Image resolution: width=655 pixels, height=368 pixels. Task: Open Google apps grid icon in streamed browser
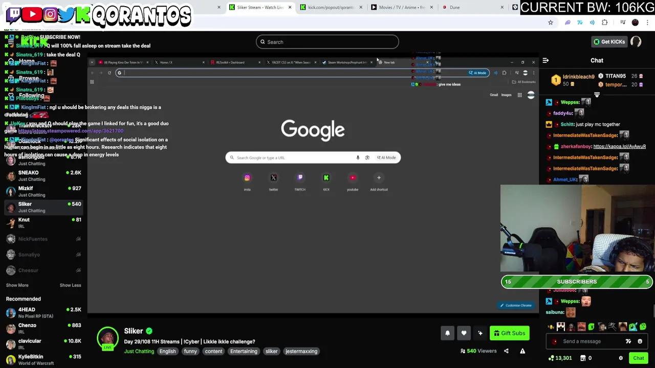click(x=519, y=95)
